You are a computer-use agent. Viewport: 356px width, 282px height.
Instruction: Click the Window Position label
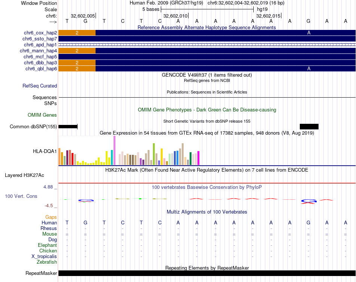[39, 3]
